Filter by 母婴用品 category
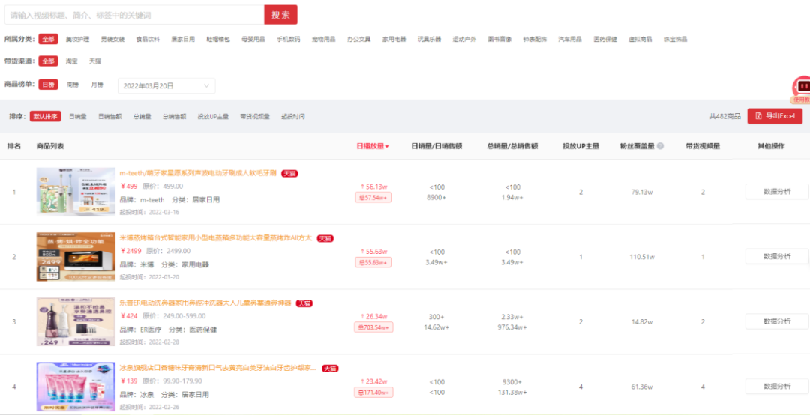 [x=253, y=39]
